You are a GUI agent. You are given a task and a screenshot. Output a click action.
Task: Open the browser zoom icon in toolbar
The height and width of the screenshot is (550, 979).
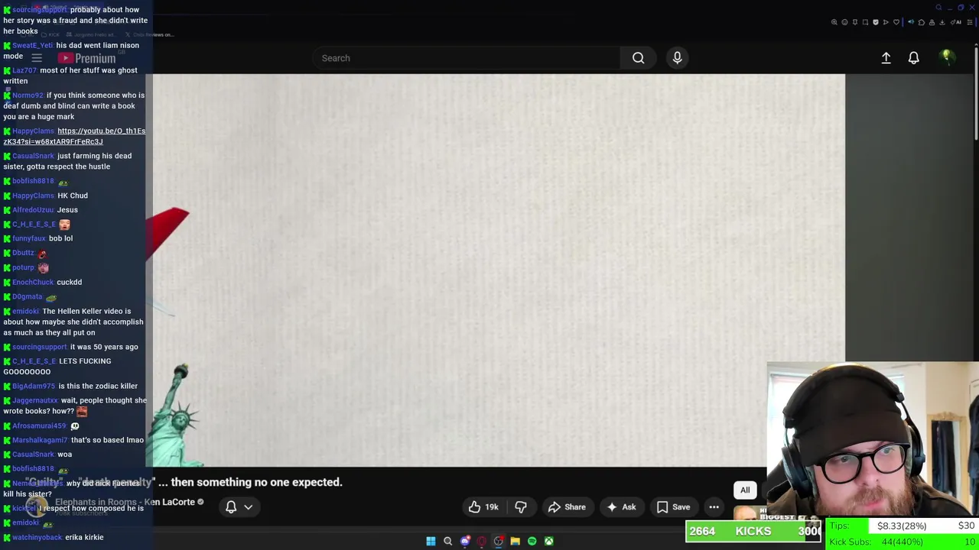pyautogui.click(x=834, y=22)
